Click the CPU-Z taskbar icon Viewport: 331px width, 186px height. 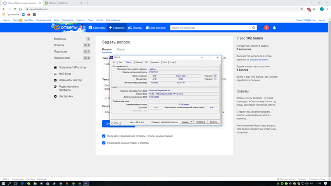coord(86,184)
